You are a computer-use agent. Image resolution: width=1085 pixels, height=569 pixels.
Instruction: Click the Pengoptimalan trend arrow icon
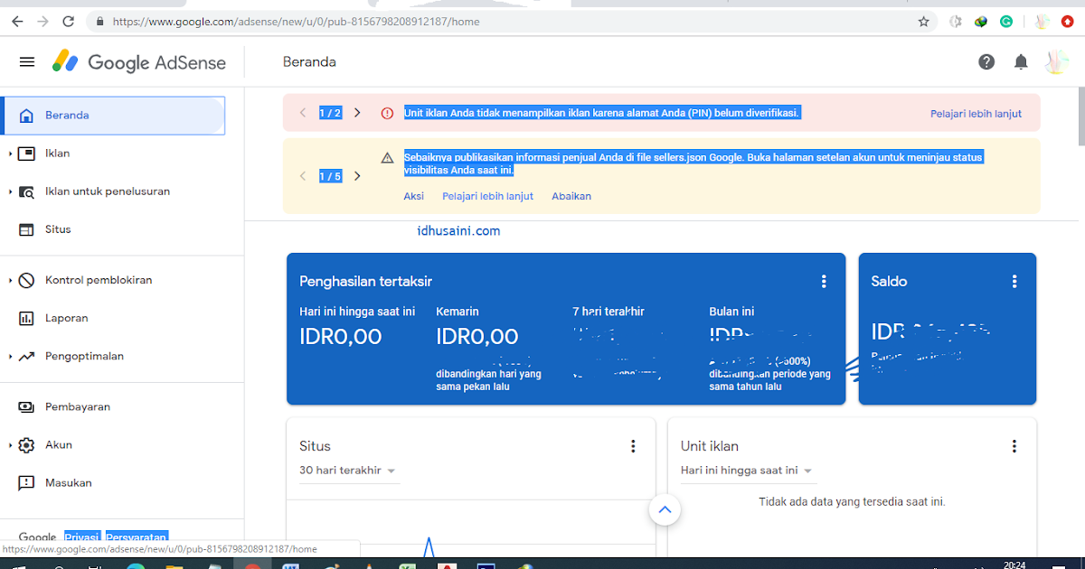(27, 356)
